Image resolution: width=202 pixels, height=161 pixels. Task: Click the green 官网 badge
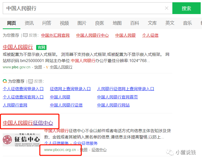(41, 47)
